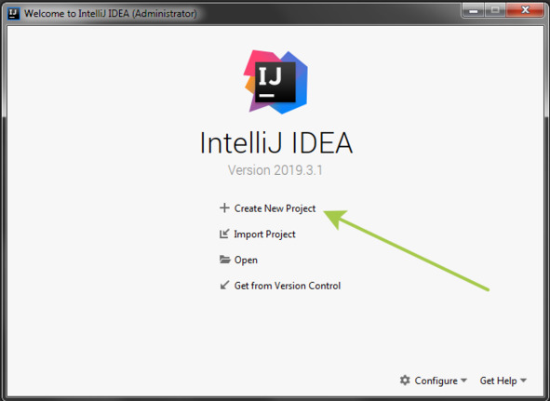The height and width of the screenshot is (401, 550).
Task: Maximize the Welcome window
Action: click(495, 10)
